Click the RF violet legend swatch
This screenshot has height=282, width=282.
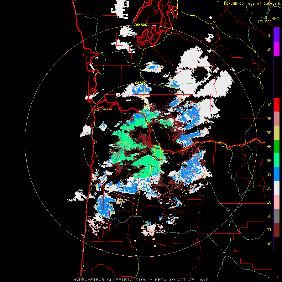277,35
